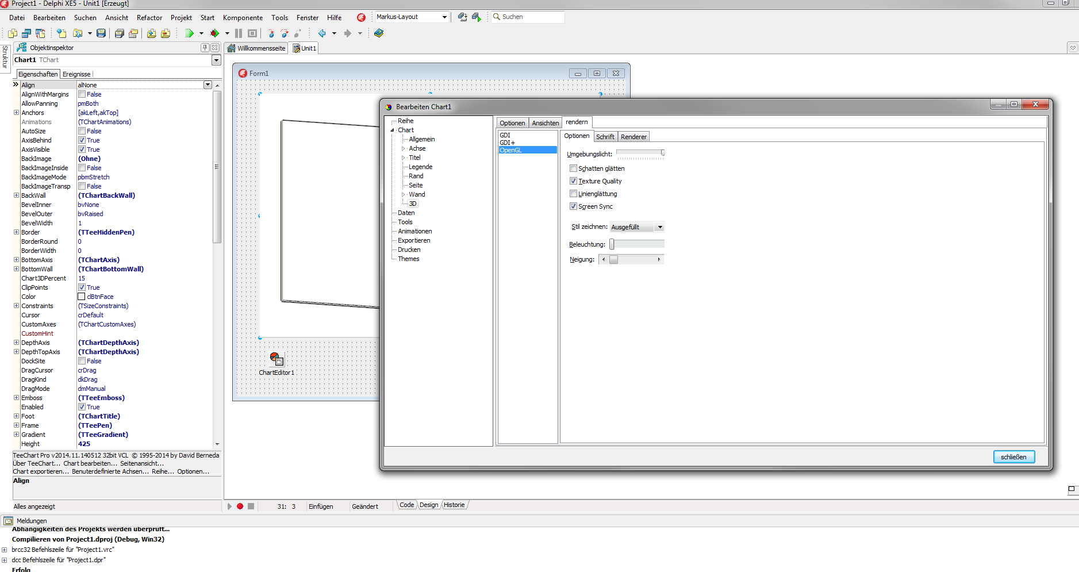Click the Save floppy disk icon
1079x572 pixels.
(x=101, y=33)
